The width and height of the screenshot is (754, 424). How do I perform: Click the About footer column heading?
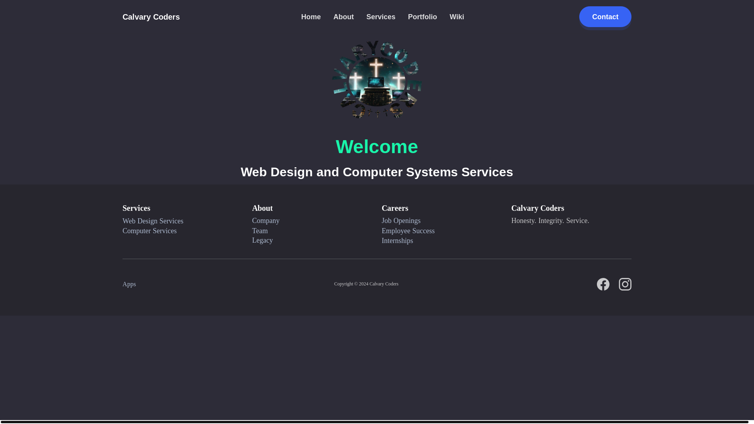[262, 208]
